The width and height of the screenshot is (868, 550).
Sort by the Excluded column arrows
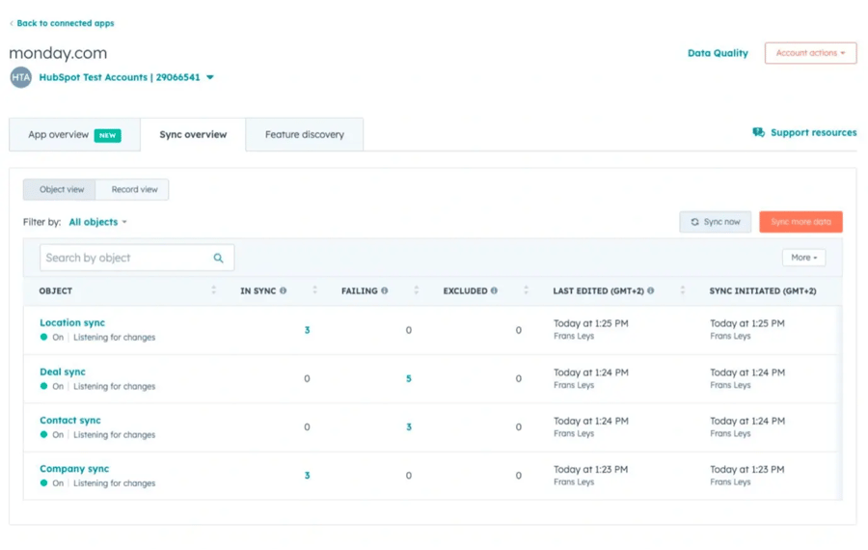pyautogui.click(x=526, y=290)
